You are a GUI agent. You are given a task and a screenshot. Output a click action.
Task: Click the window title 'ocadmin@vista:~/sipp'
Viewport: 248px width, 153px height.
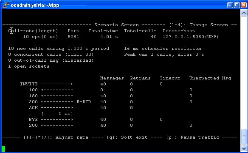(35, 5)
